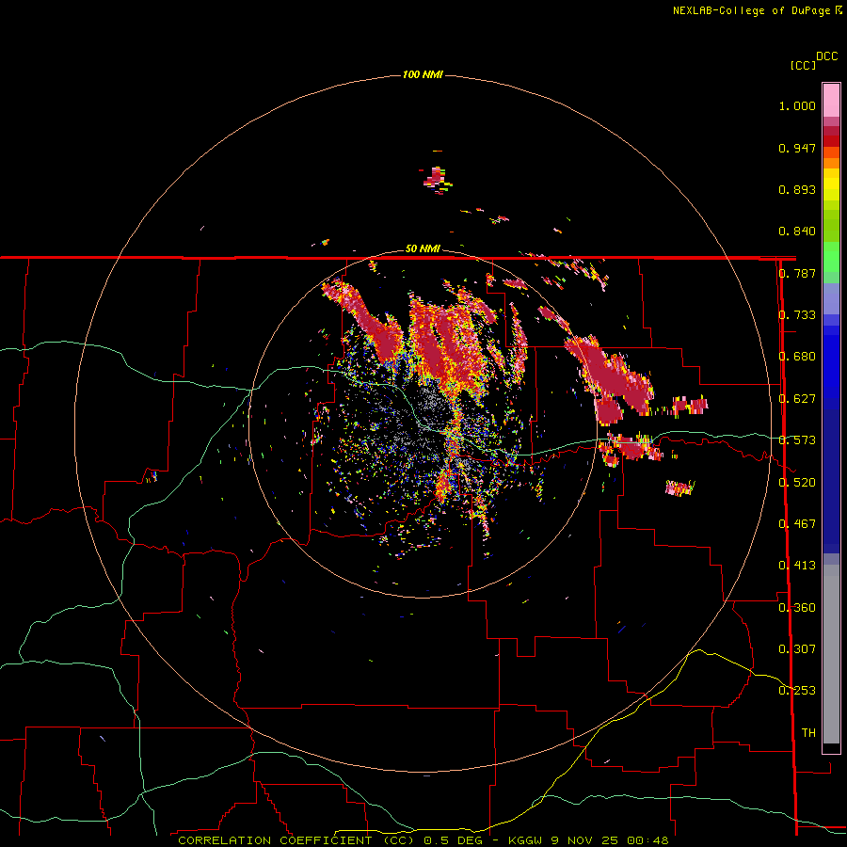Image resolution: width=847 pixels, height=847 pixels.
Task: Click the 0.360 scale value
Action: pyautogui.click(x=797, y=608)
